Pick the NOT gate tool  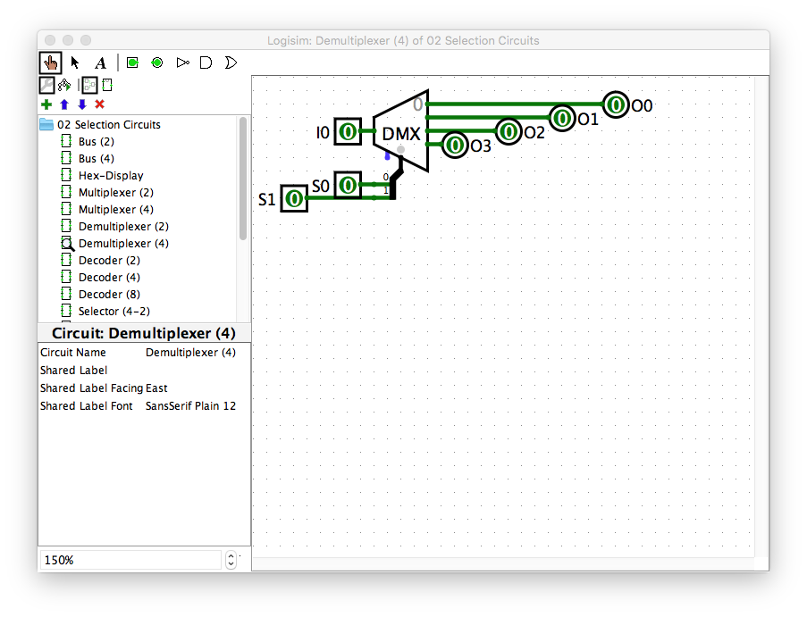tap(182, 63)
